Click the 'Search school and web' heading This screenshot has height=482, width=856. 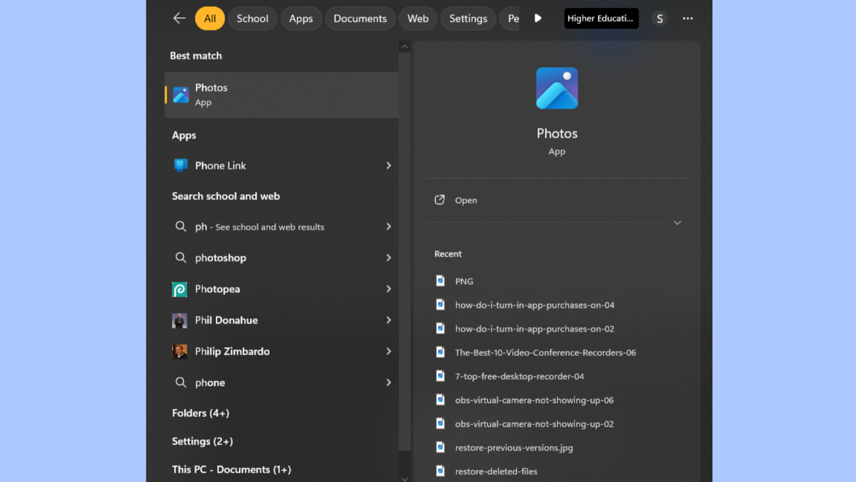click(x=226, y=196)
